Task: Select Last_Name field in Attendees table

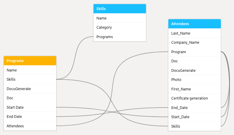Action: pos(195,33)
